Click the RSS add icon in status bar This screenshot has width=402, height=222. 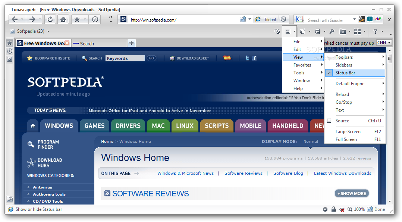pos(370,209)
